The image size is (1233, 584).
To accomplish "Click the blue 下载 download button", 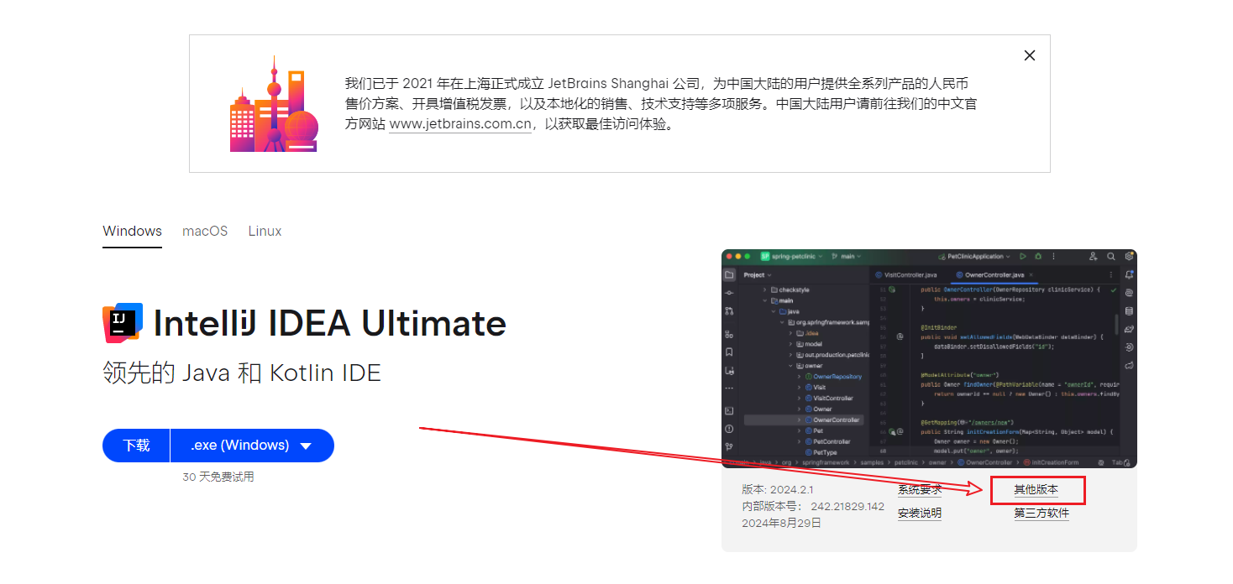I will click(x=136, y=446).
